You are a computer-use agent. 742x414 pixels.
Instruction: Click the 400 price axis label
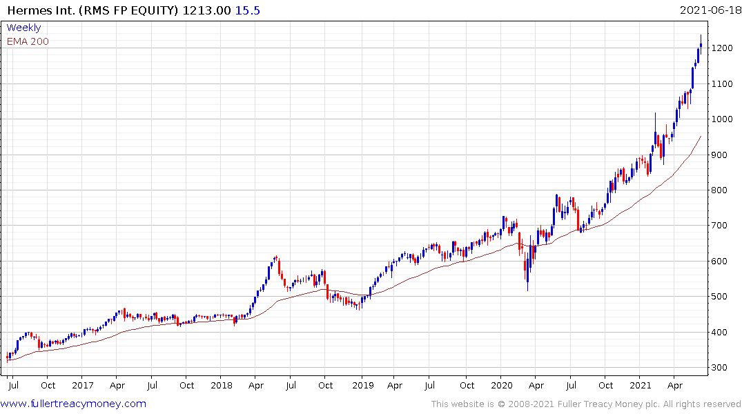[719, 332]
